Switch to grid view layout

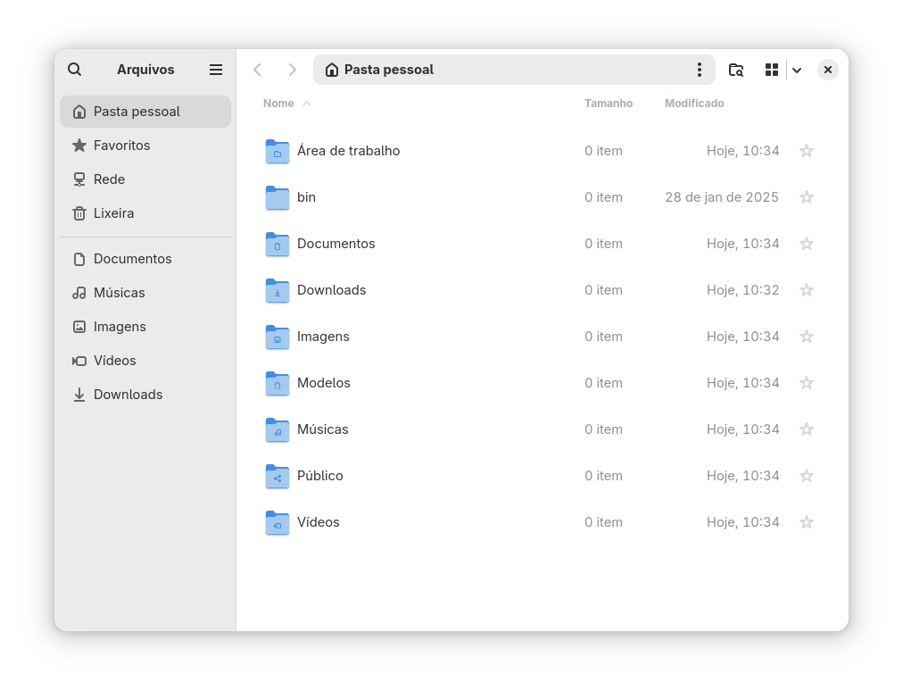pyautogui.click(x=771, y=69)
